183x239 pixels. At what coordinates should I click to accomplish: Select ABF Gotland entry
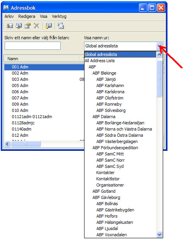(120, 191)
